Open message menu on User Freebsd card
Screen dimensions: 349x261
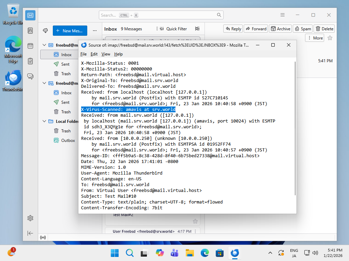point(195,231)
